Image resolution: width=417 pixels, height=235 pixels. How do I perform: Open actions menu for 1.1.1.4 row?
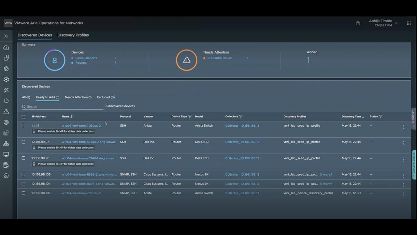[x=403, y=127]
